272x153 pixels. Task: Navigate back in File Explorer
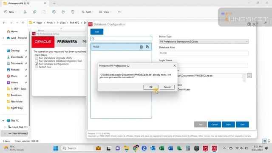coord(4,23)
